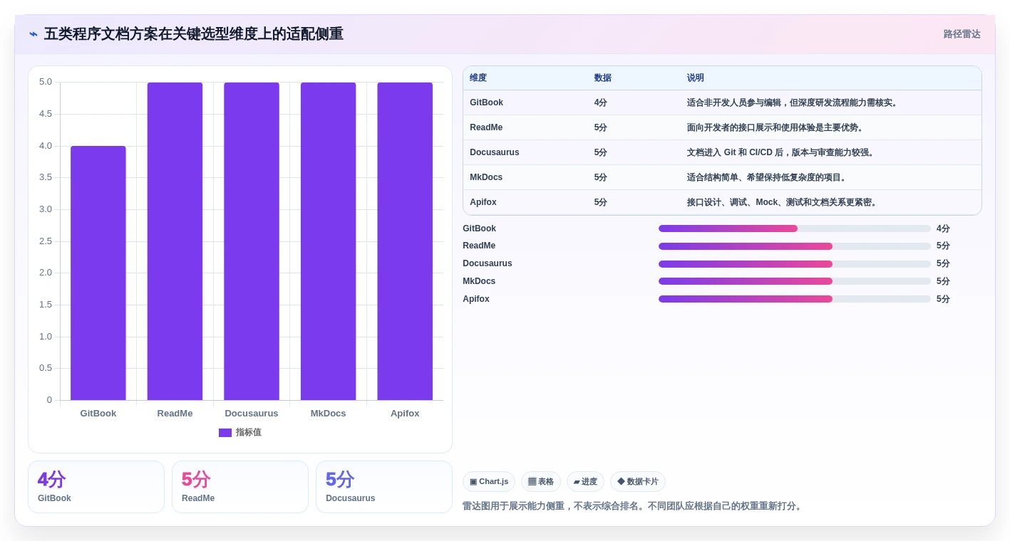Select the 数据卡片 tag chip
The width and height of the screenshot is (1010, 541).
click(638, 482)
